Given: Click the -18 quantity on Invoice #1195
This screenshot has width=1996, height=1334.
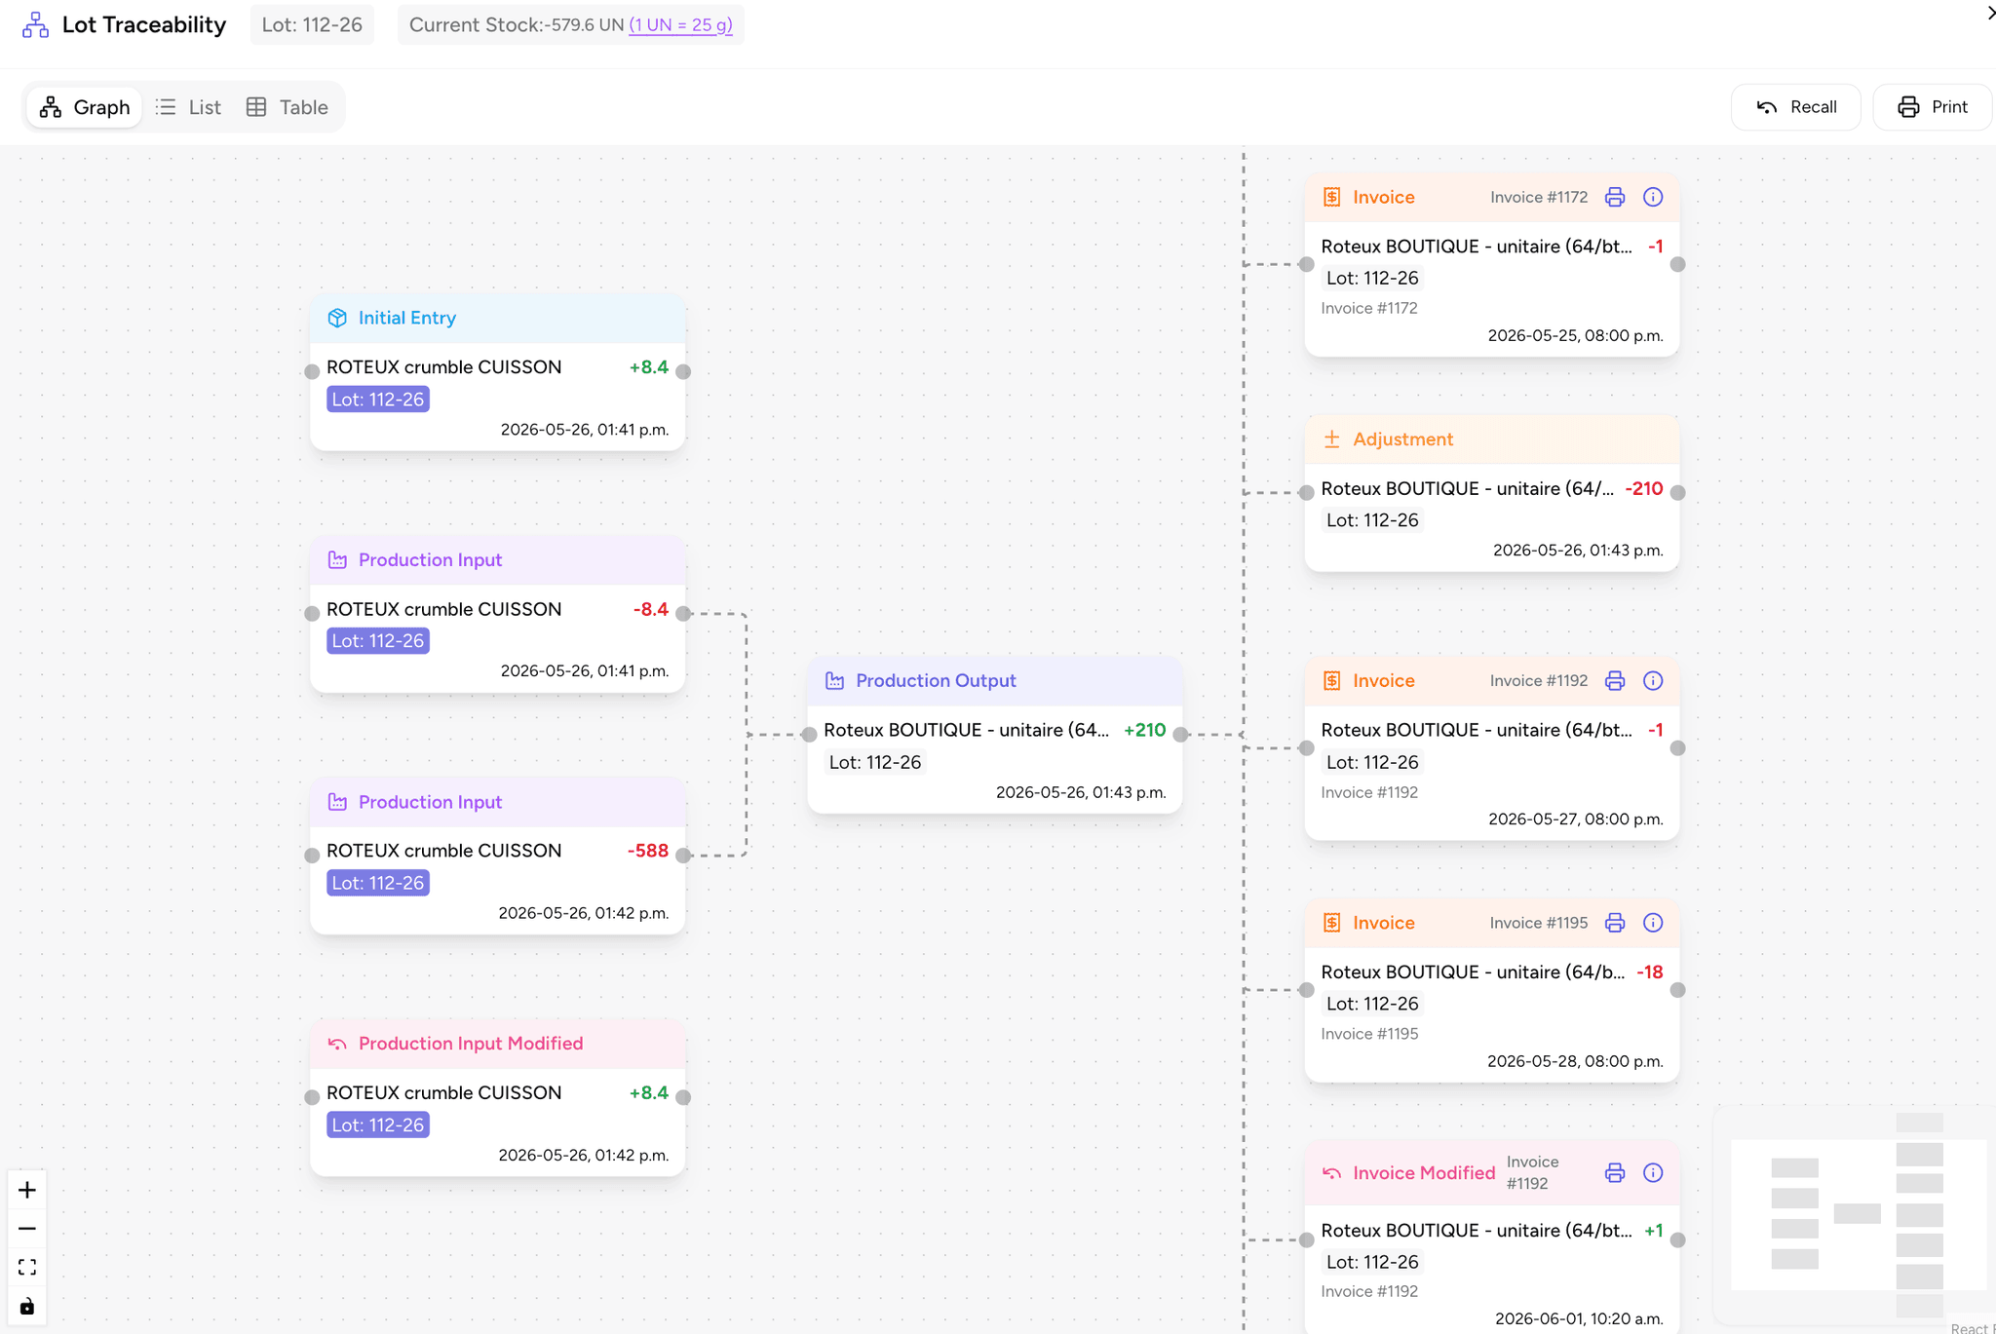Looking at the screenshot, I should pos(1650,972).
